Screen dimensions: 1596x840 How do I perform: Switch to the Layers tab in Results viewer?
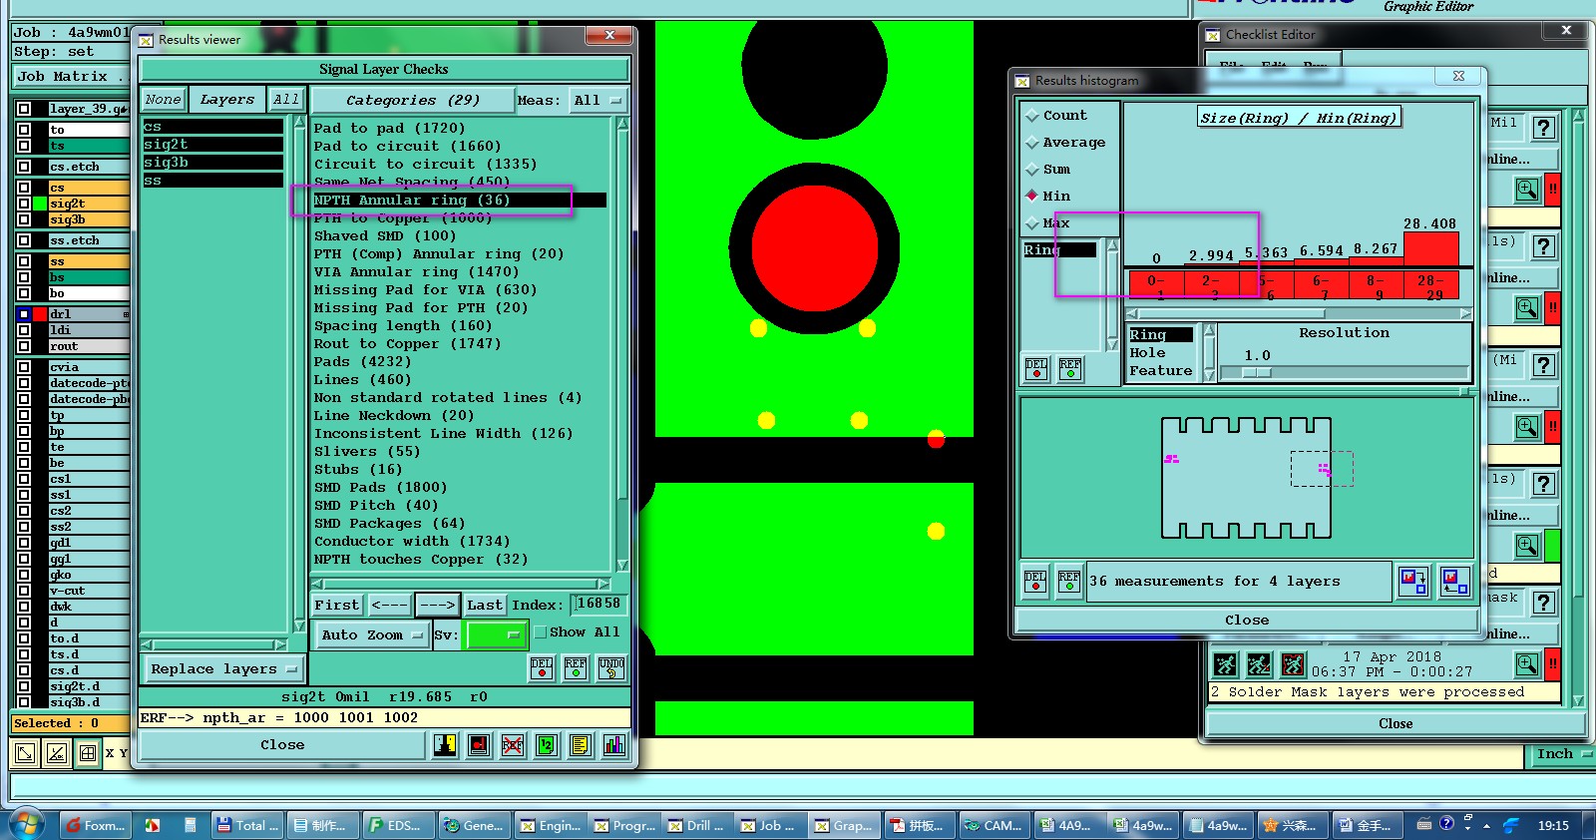tap(226, 99)
